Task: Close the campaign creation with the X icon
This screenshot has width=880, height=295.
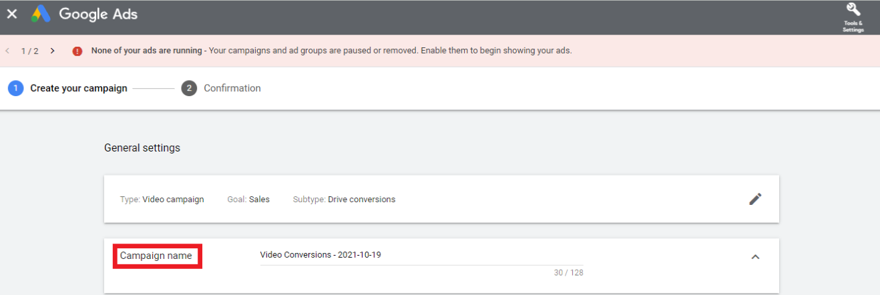Action: pyautogui.click(x=12, y=13)
